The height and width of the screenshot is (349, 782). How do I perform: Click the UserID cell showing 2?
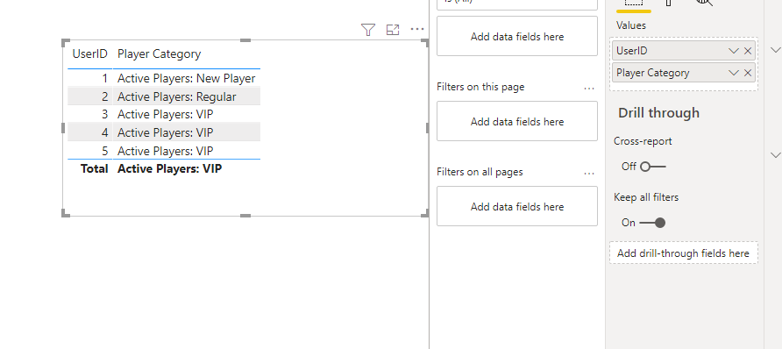(89, 96)
